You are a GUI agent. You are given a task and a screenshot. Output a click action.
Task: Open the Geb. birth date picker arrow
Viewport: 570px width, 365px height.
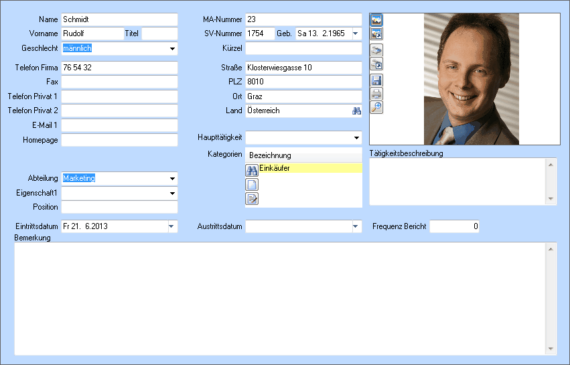click(x=356, y=33)
